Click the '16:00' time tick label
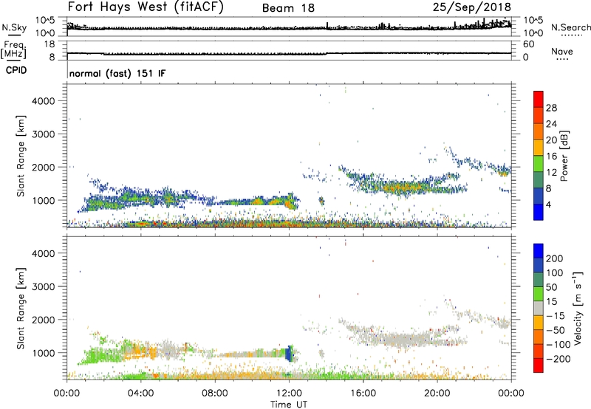Viewport: 591px width, 409px height. click(363, 393)
